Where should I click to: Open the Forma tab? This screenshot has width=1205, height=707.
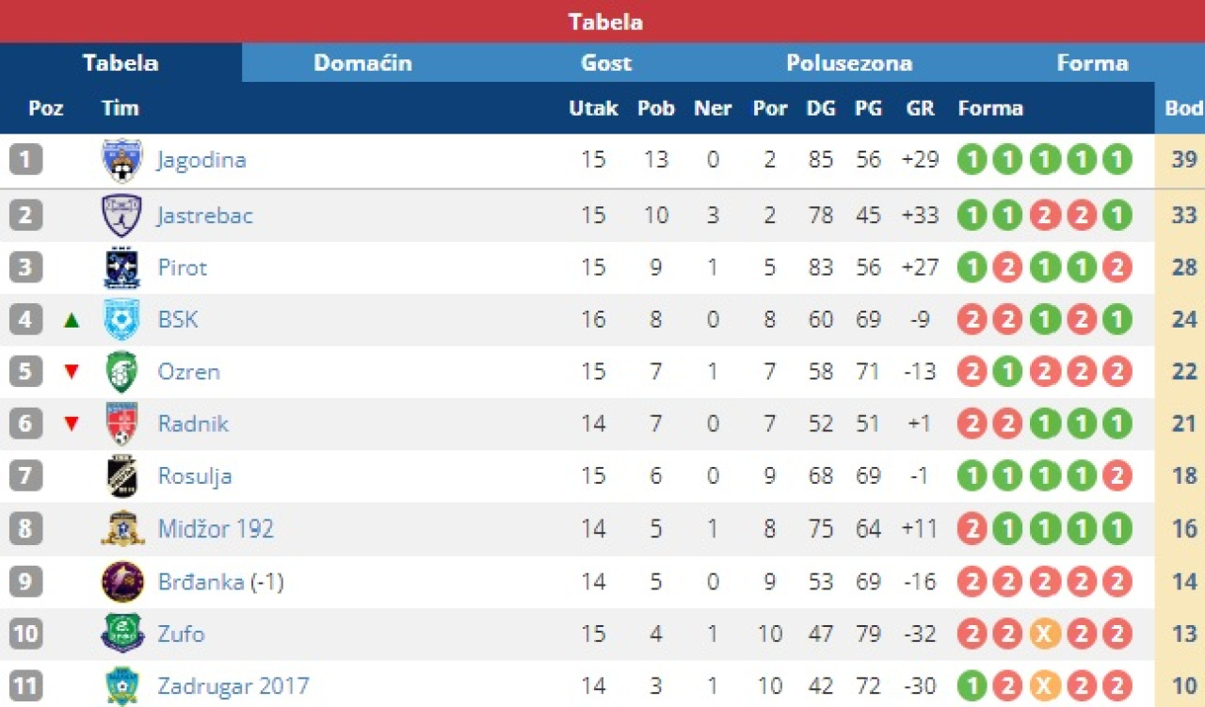pyautogui.click(x=1092, y=63)
